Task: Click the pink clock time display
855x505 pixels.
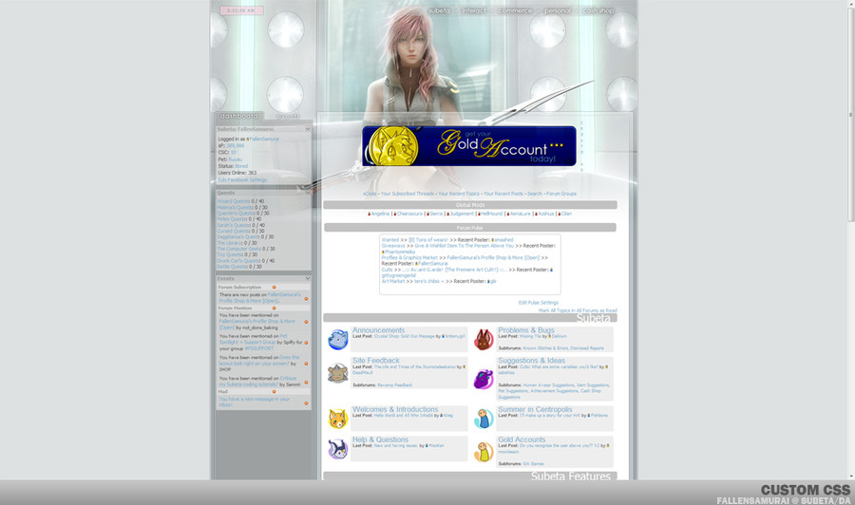Action: pos(241,10)
